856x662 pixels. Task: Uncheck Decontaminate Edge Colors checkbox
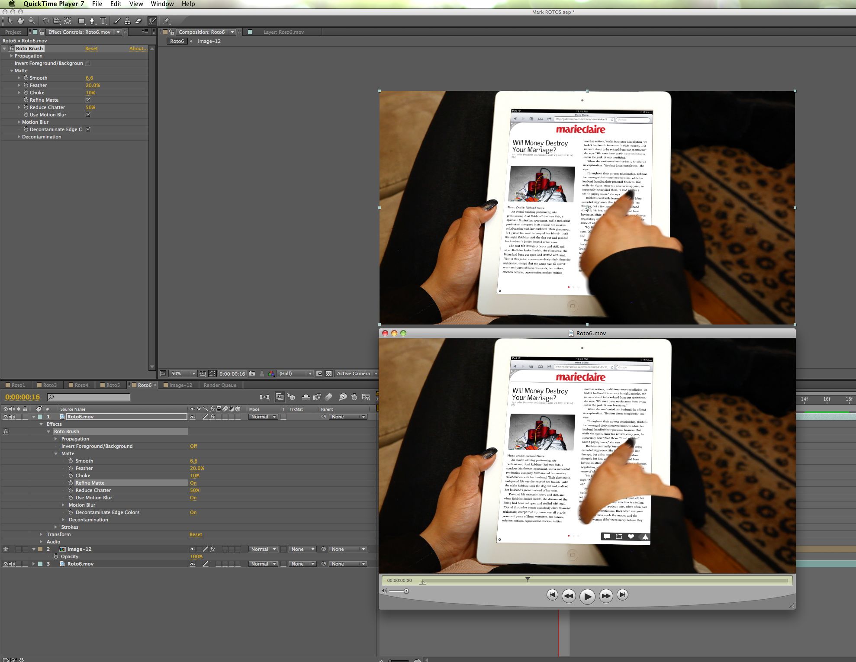pyautogui.click(x=88, y=129)
